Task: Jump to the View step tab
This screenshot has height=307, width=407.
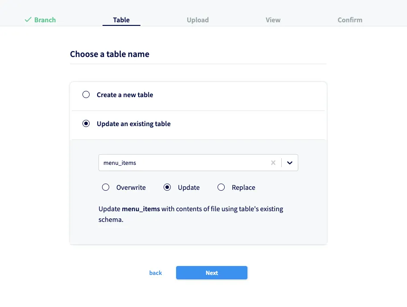Action: point(273,20)
